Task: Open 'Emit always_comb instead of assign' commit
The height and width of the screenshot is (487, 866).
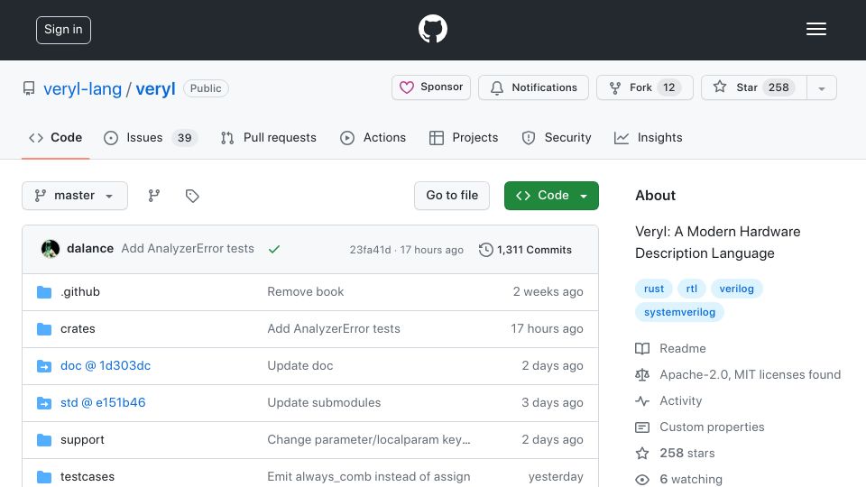Action: pyautogui.click(x=369, y=476)
